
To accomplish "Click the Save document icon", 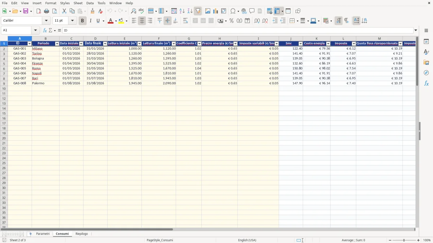I will point(26,11).
